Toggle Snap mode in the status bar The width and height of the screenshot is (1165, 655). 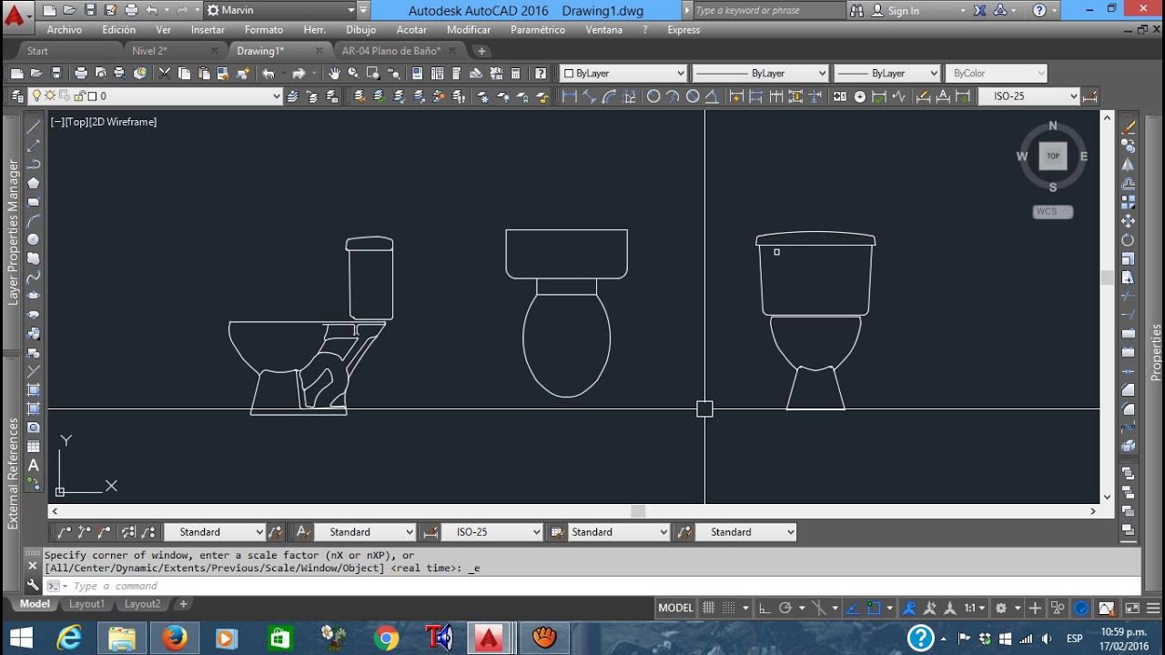tap(728, 608)
